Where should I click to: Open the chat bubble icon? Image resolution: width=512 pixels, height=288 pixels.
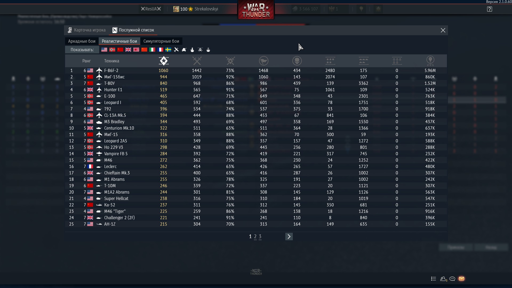[x=452, y=279]
